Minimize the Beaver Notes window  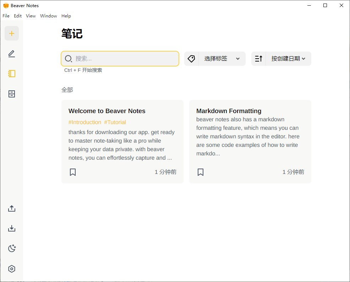(309, 6)
